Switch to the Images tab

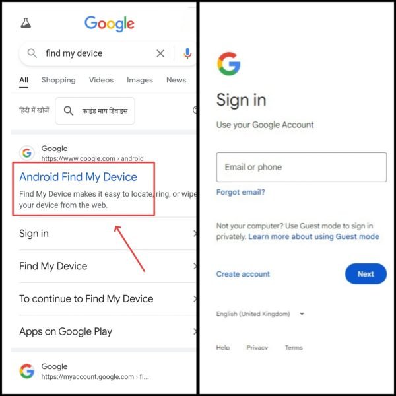[x=140, y=80]
